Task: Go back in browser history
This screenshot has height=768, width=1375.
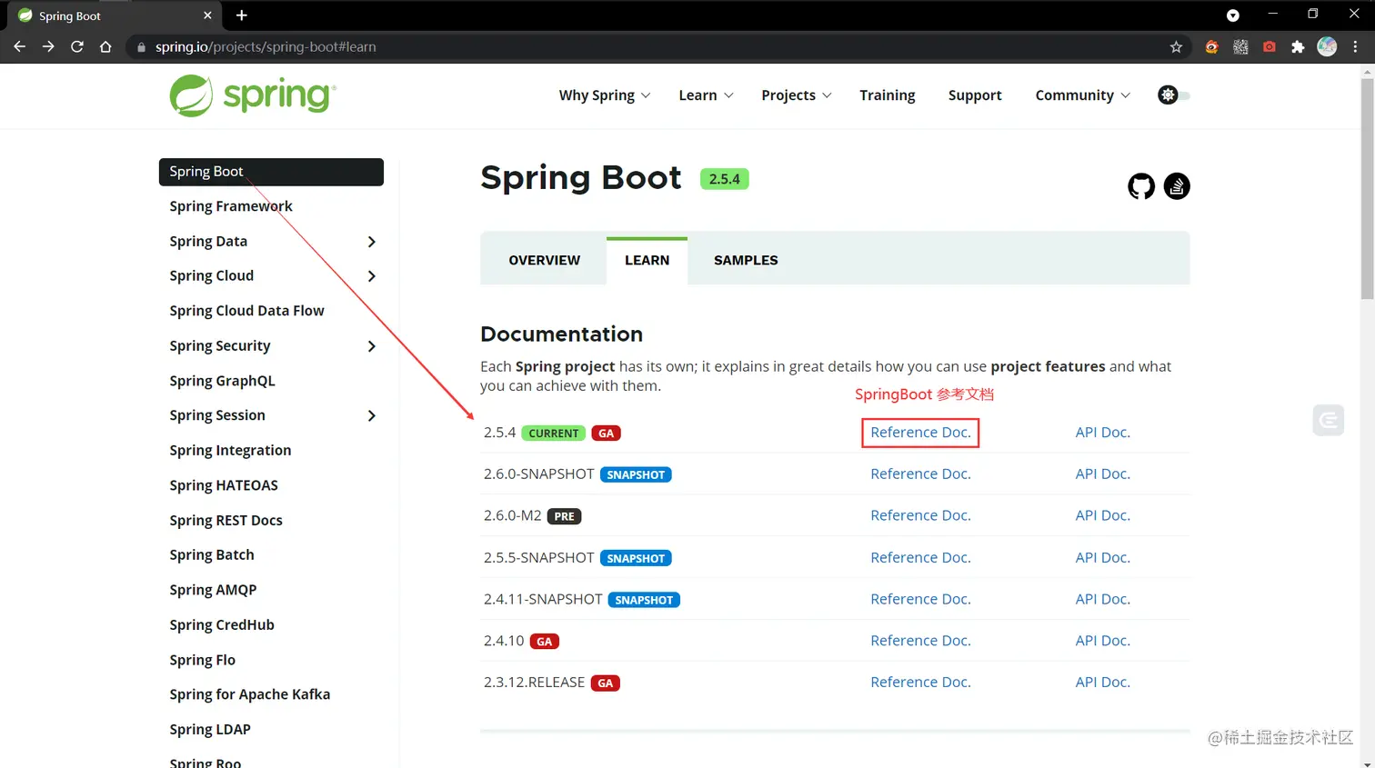Action: pos(19,46)
